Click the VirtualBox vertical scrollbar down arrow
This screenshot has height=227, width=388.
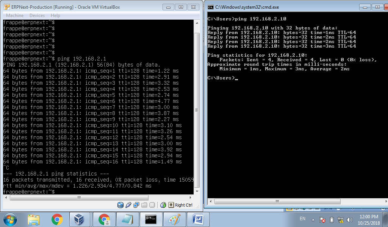pyautogui.click(x=197, y=191)
